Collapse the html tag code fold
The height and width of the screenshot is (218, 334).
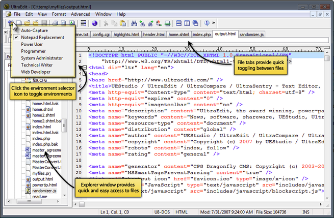click(x=85, y=68)
